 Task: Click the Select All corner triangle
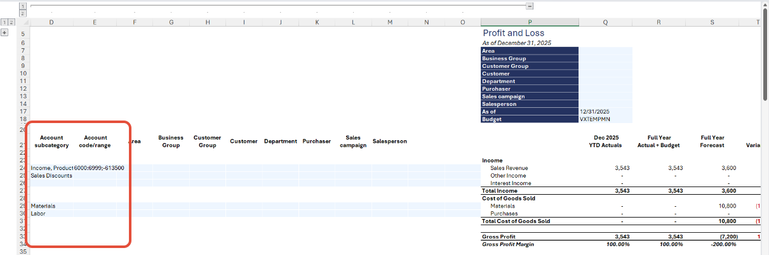coord(23,22)
